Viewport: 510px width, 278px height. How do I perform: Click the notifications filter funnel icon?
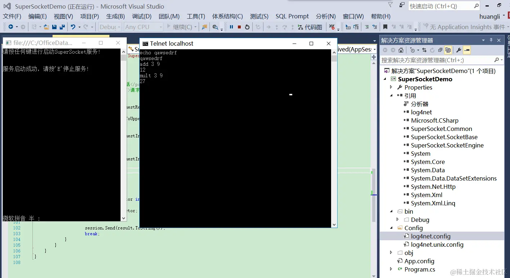coord(390,5)
